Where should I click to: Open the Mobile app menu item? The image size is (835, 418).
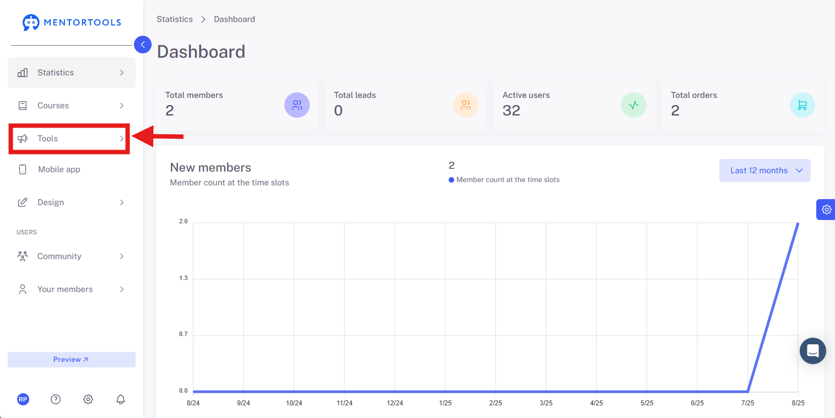72,169
